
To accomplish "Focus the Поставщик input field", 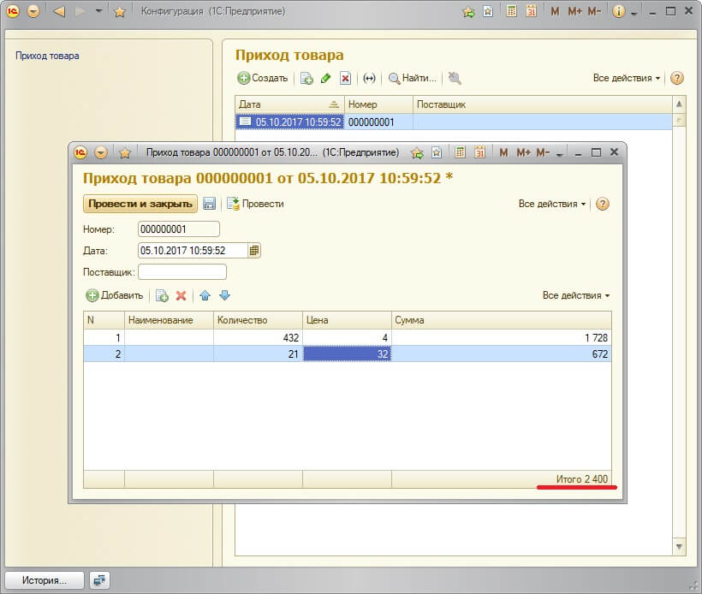I will (182, 271).
